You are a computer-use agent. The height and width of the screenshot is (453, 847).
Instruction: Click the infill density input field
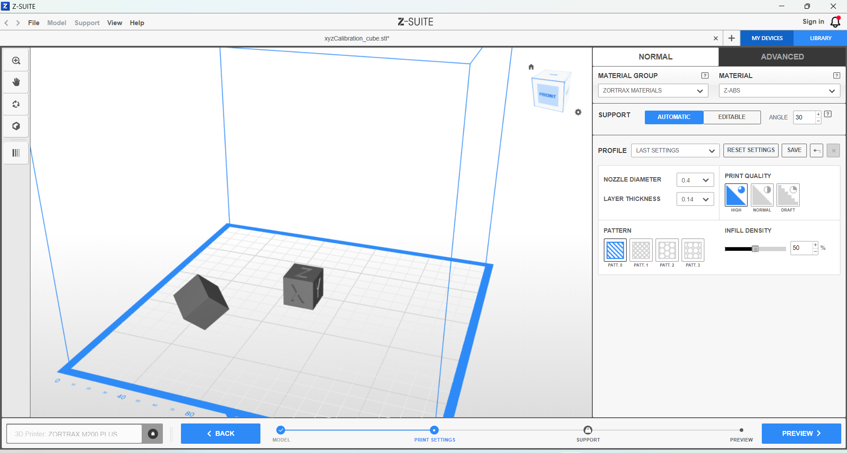tap(801, 248)
